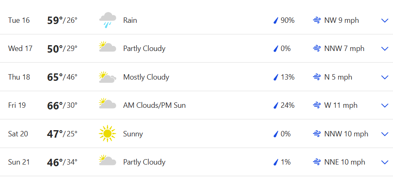Screen dimensions: 393x177
Task: Click the 13% precipitation chance text
Action: pyautogui.click(x=287, y=77)
